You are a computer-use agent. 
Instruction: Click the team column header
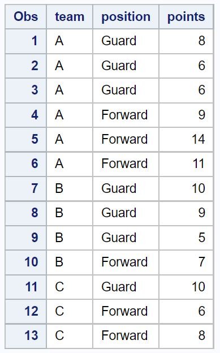(70, 17)
